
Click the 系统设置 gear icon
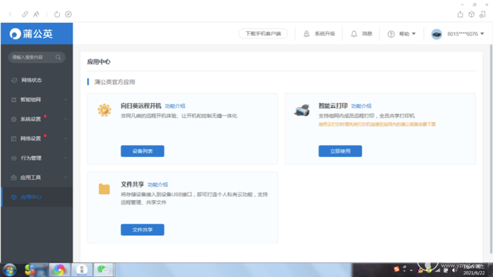(14, 119)
